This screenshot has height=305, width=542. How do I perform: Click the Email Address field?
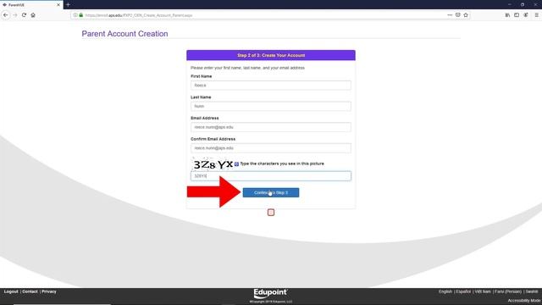(x=271, y=127)
